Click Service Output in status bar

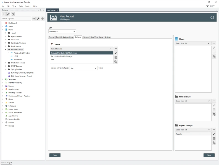click(6, 163)
